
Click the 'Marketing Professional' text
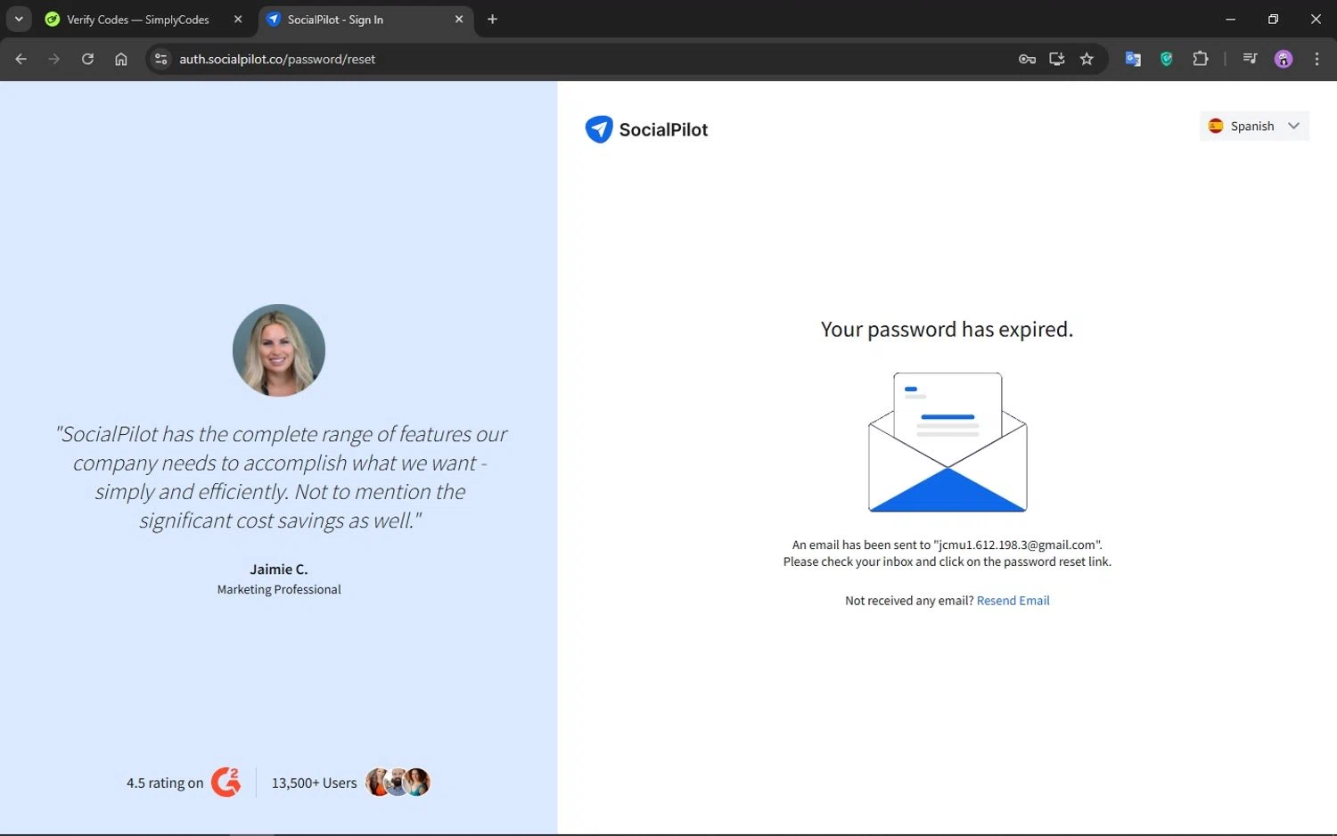click(279, 589)
